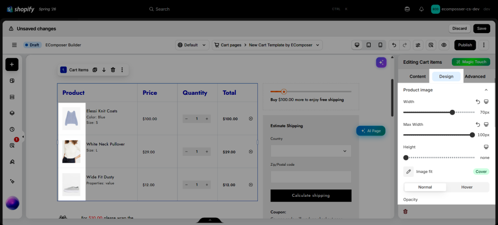The height and width of the screenshot is (225, 498).
Task: Click the purple AI sparkle icon
Action: [x=381, y=62]
